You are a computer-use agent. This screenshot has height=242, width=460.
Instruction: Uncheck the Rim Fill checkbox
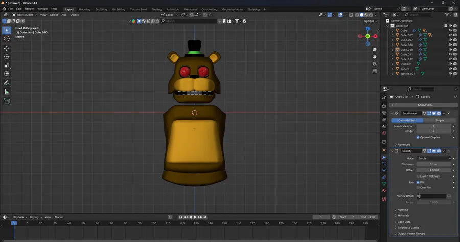coord(418,182)
